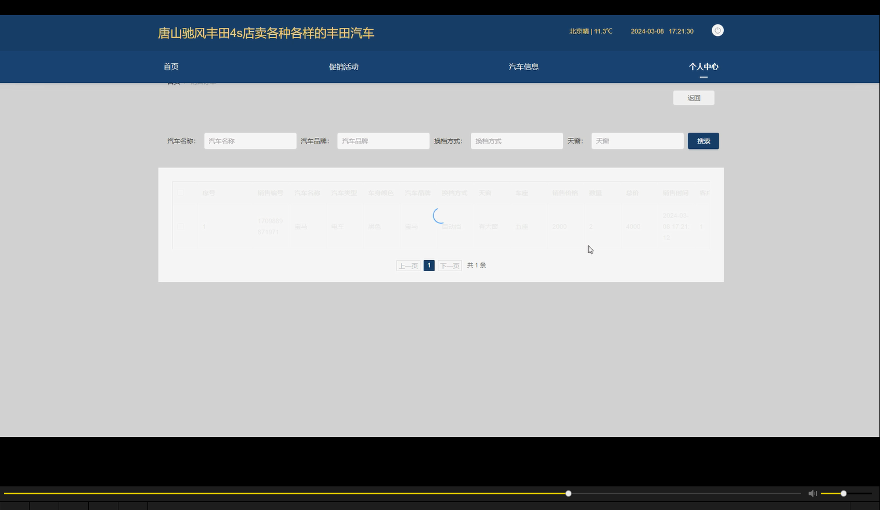
Task: Open the 首页 navigation menu item
Action: (171, 67)
